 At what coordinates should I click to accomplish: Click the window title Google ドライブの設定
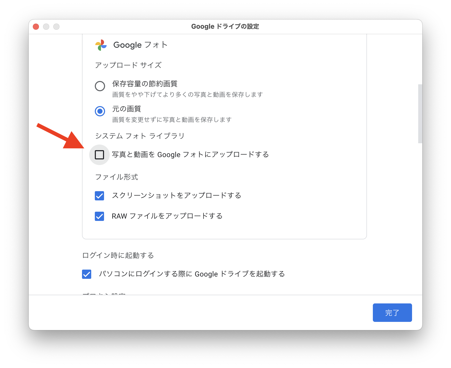(x=225, y=26)
